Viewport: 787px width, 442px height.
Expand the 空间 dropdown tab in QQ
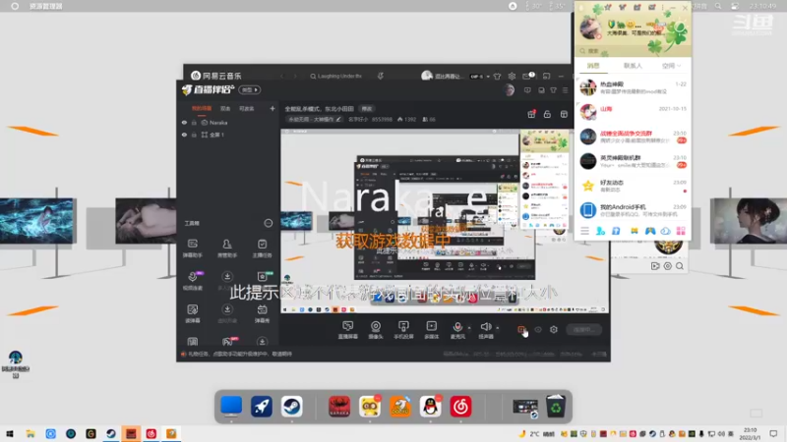point(671,66)
